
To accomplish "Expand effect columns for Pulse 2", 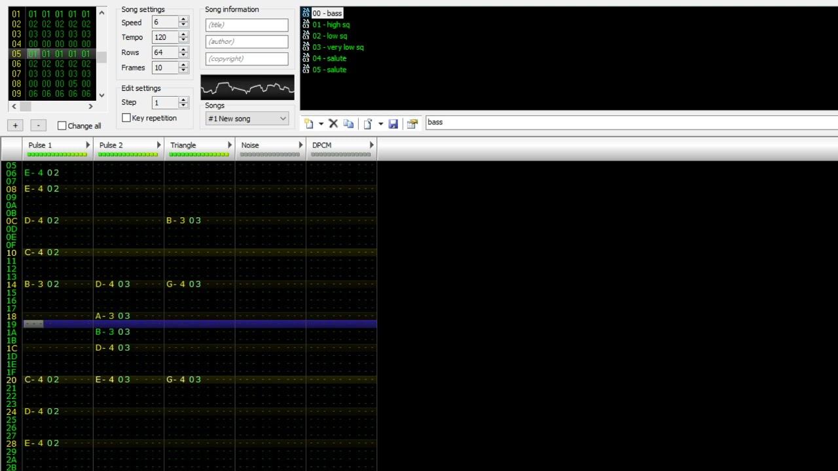I will coord(158,145).
